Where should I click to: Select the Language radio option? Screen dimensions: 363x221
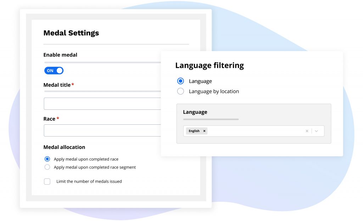180,81
